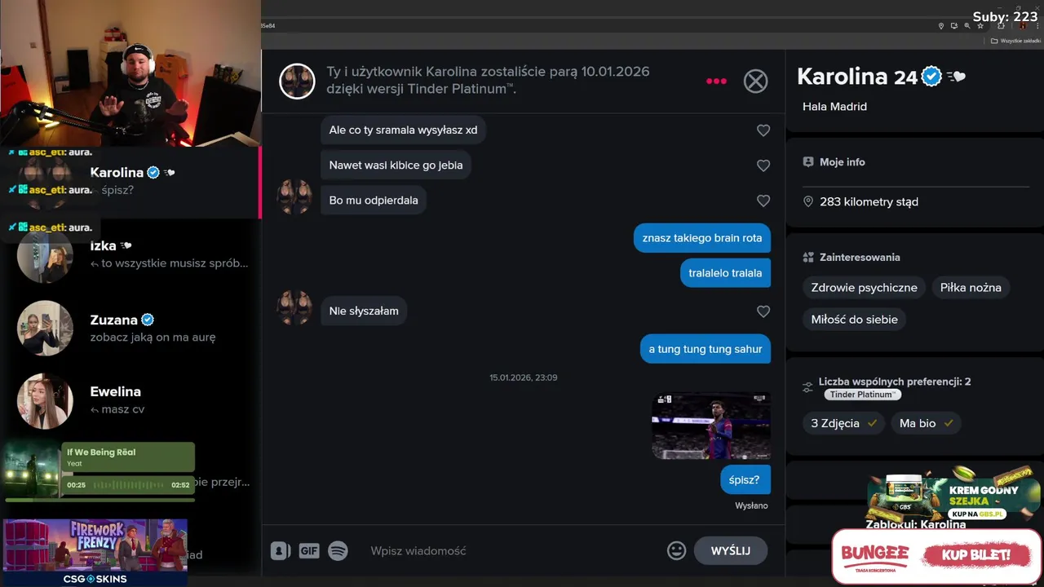This screenshot has height=587, width=1044.
Task: Close the chat with the X icon
Action: [755, 81]
